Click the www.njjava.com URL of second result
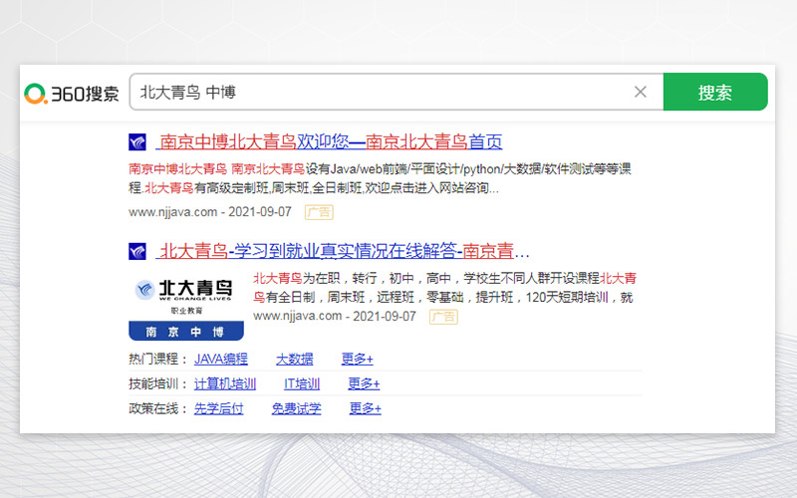Image resolution: width=797 pixels, height=498 pixels. click(297, 316)
